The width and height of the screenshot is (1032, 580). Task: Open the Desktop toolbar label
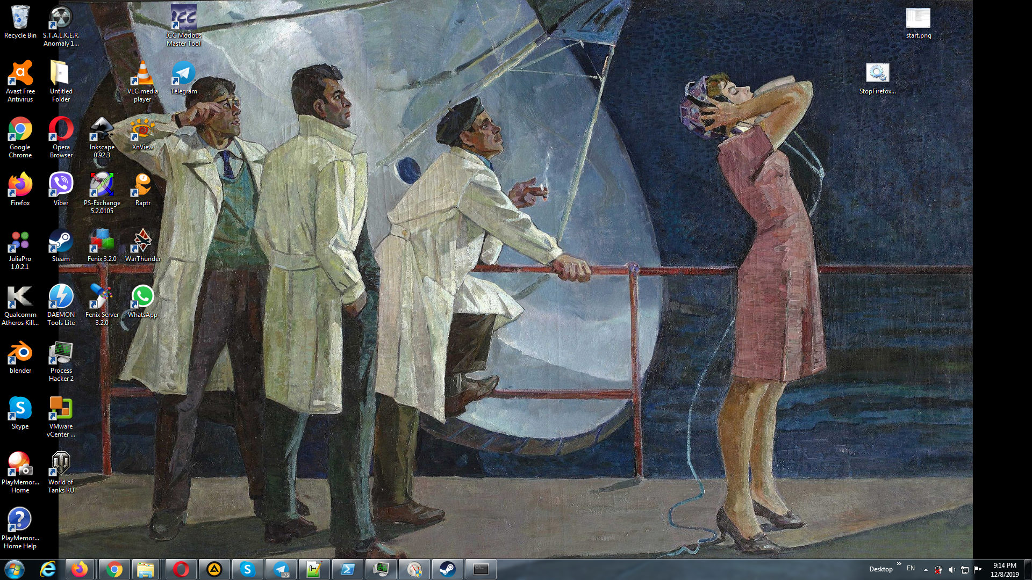[x=880, y=569]
